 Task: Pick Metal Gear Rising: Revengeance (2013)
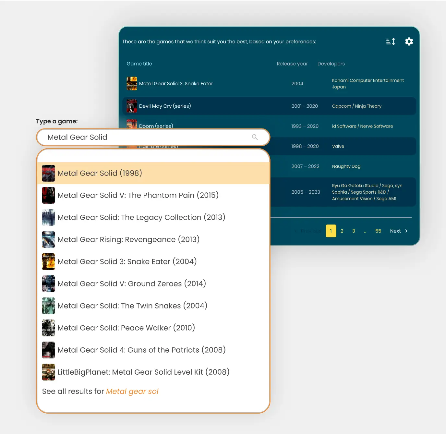click(153, 239)
